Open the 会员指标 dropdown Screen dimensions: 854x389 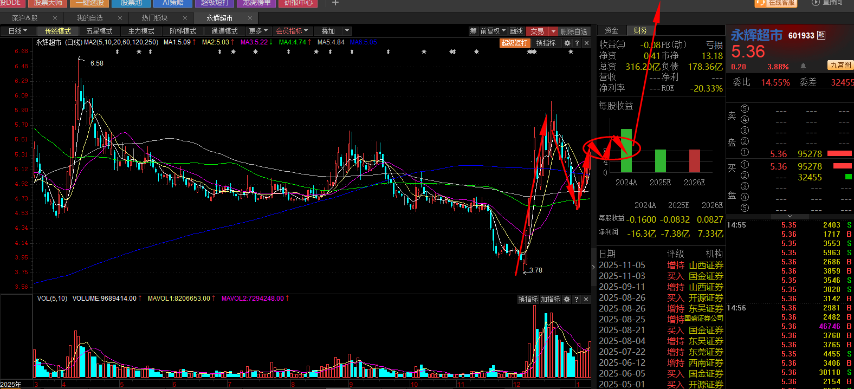pos(292,31)
